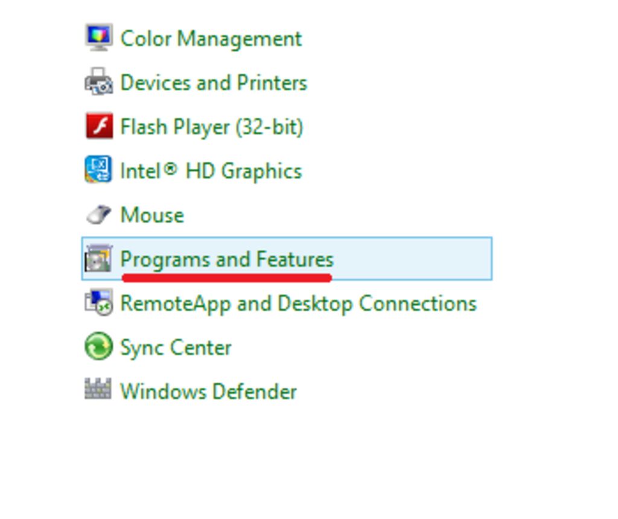Viewport: 618px width, 519px height.
Task: Click the Windows Defender wall icon
Action: 98,390
